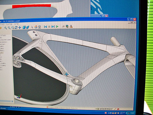Select the highlighted tree item below METE-1
The image size is (153, 115).
coord(2,53)
